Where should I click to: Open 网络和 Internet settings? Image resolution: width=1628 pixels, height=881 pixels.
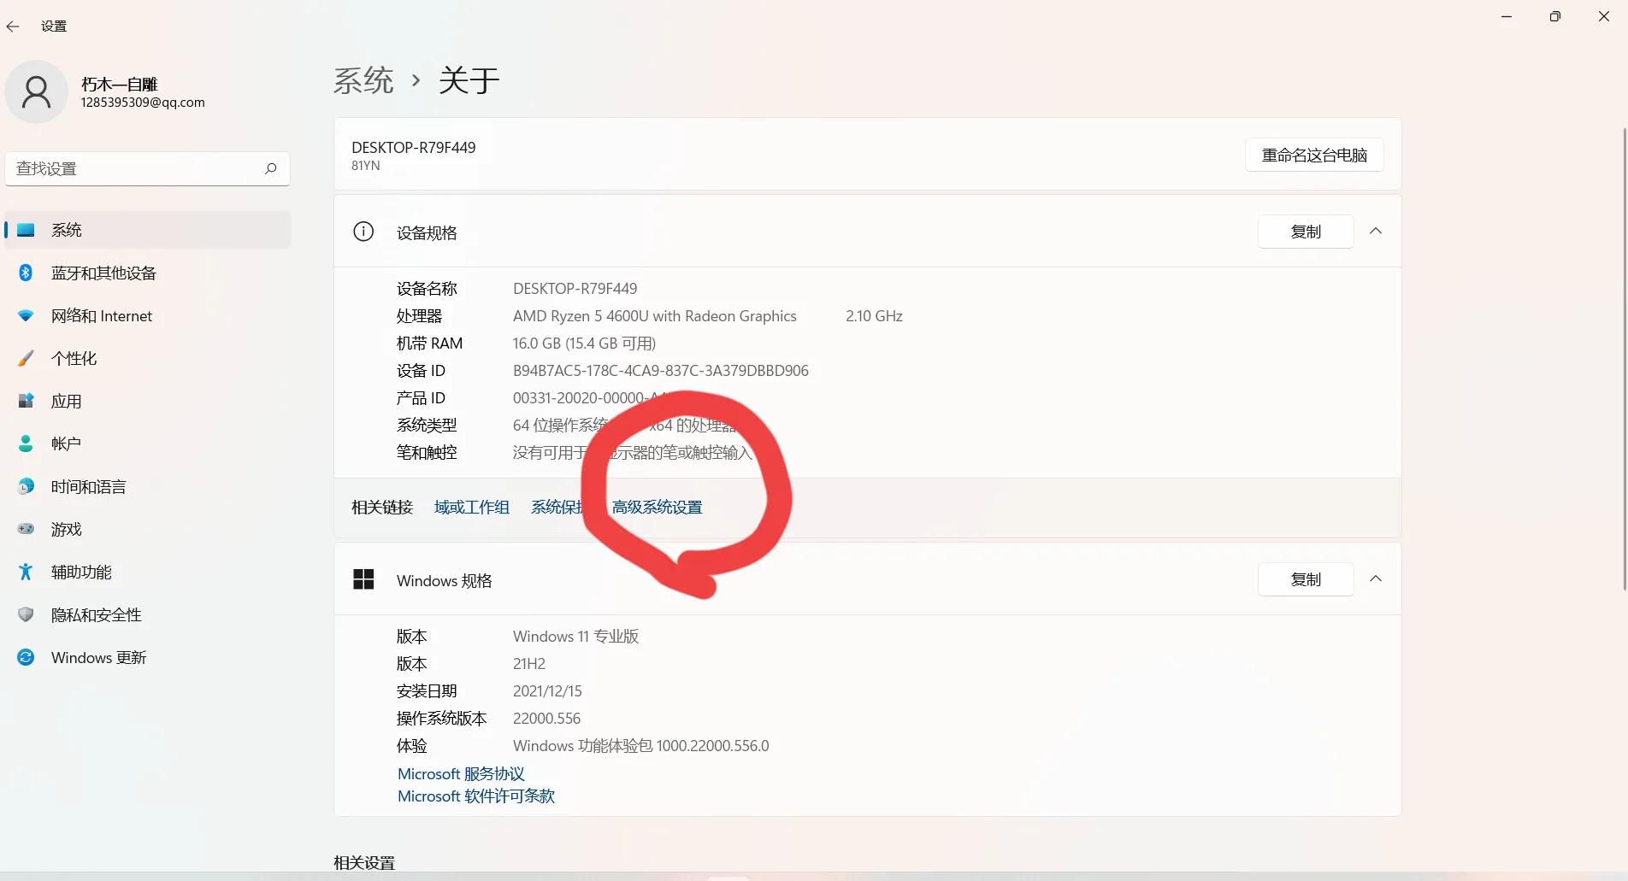point(100,315)
